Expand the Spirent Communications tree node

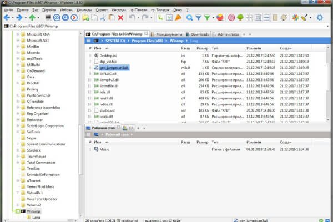tap(18, 144)
